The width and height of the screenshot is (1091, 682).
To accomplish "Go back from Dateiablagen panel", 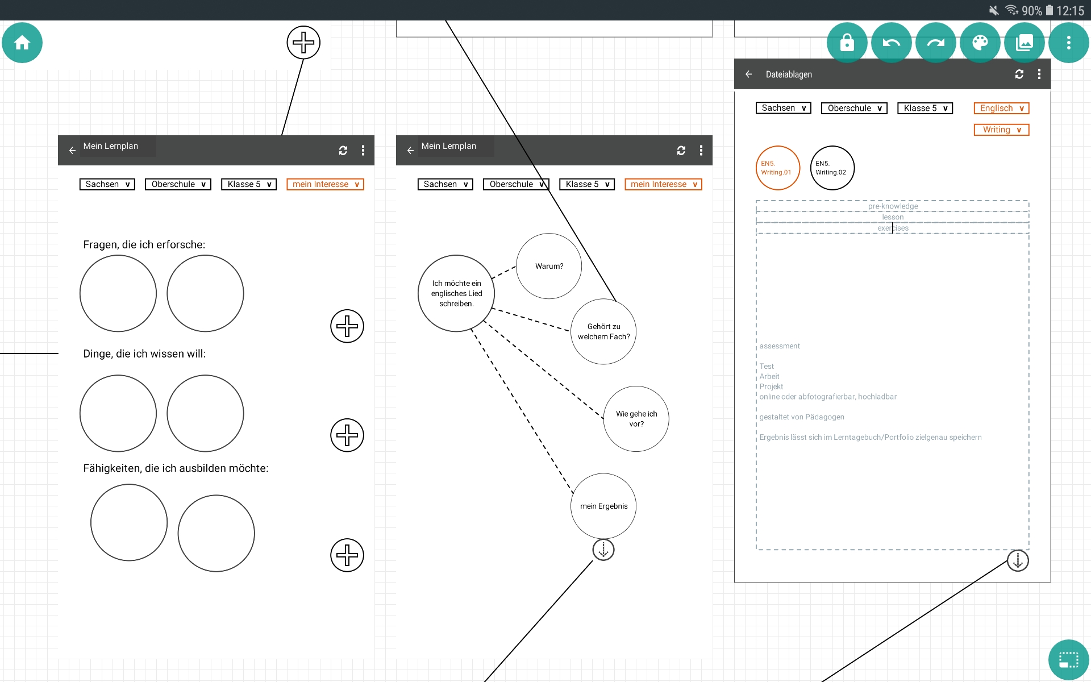I will (x=748, y=74).
